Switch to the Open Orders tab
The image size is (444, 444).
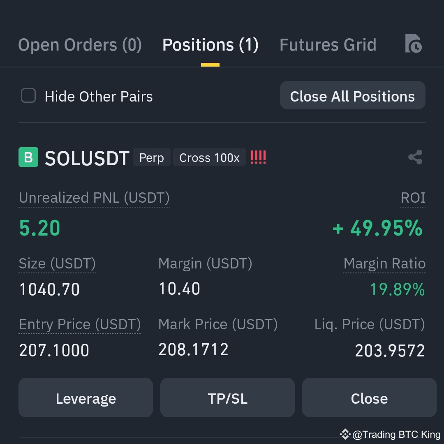point(80,44)
